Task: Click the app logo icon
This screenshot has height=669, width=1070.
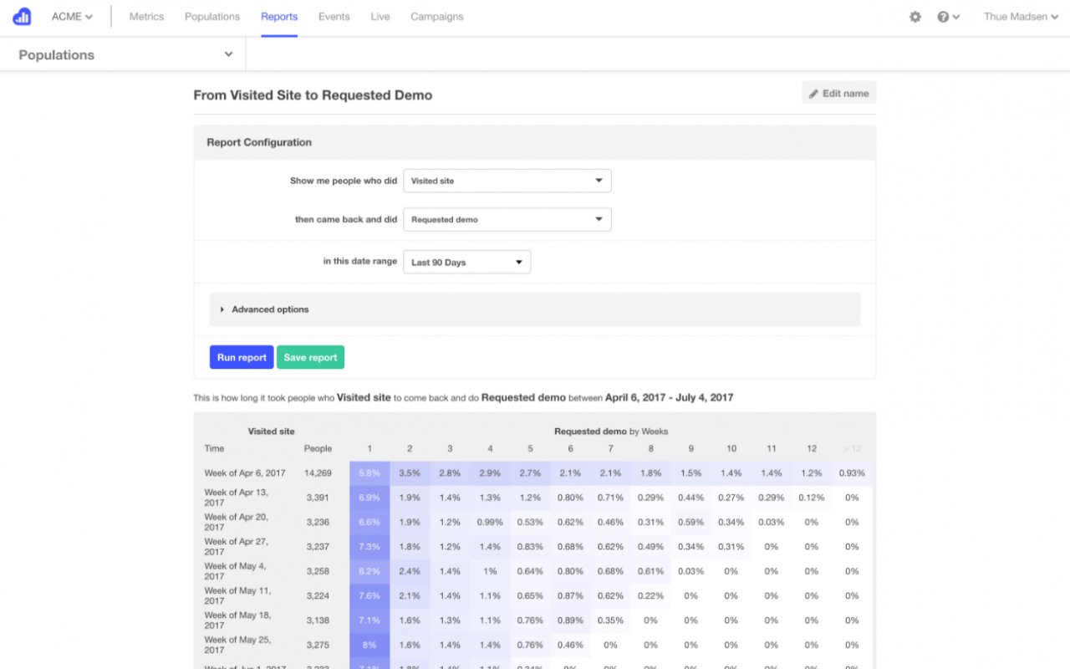Action: pos(22,17)
